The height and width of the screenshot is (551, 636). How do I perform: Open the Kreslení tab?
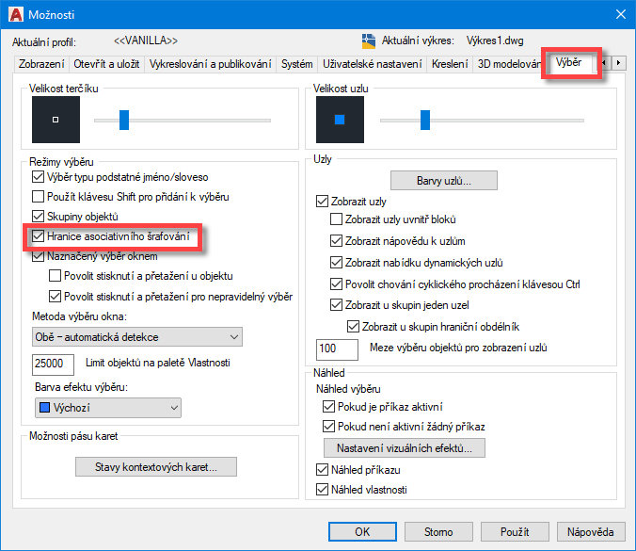click(450, 64)
